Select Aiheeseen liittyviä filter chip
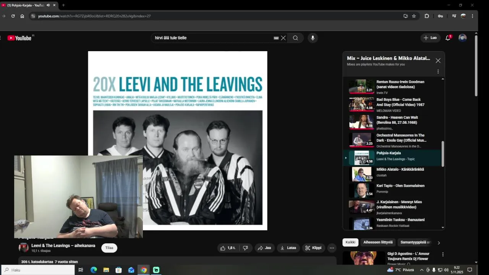Screen dimensions: 489x275 tap(378, 242)
